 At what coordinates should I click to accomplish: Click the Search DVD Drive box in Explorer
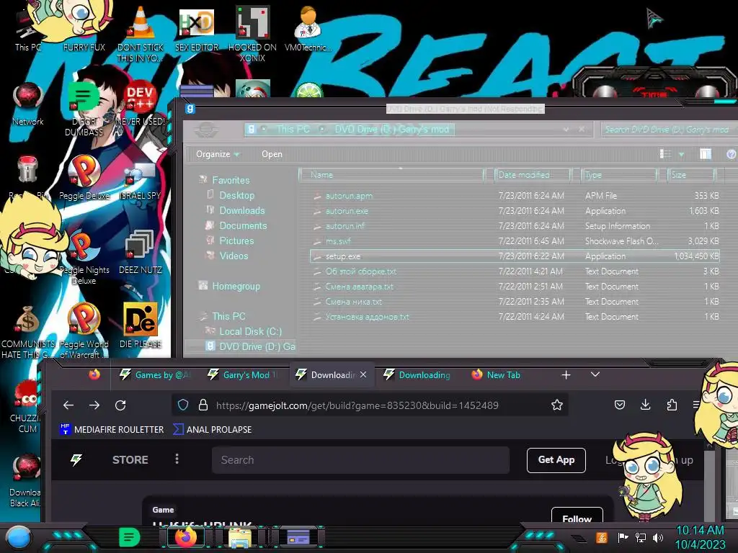[668, 130]
